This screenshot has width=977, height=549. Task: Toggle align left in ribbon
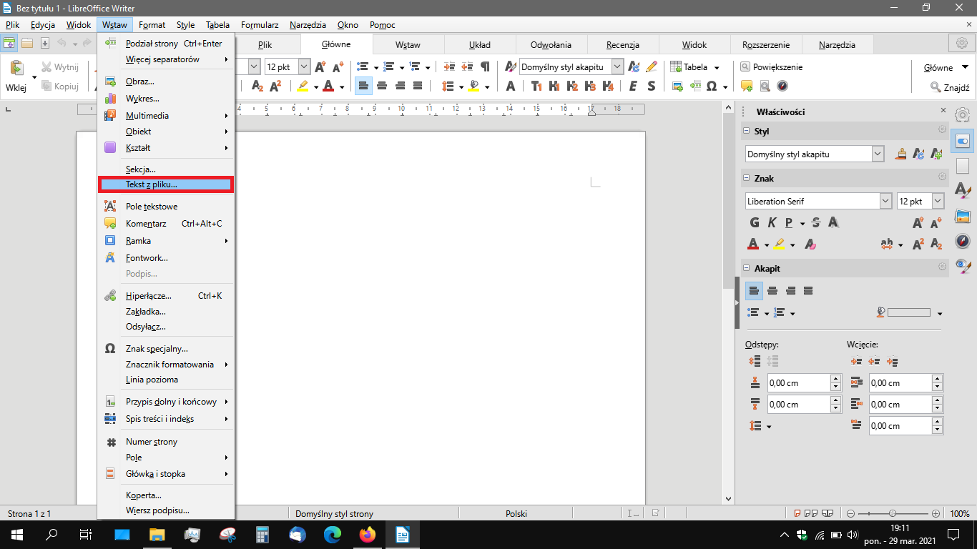(364, 86)
